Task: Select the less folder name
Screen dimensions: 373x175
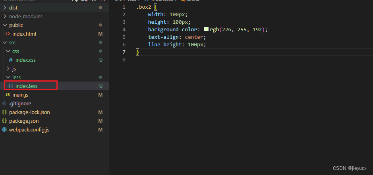Action: pos(17,77)
